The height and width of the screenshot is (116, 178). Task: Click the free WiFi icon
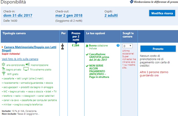coord(4,73)
